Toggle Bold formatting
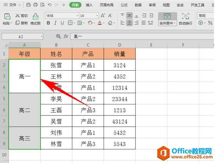 click(48, 23)
